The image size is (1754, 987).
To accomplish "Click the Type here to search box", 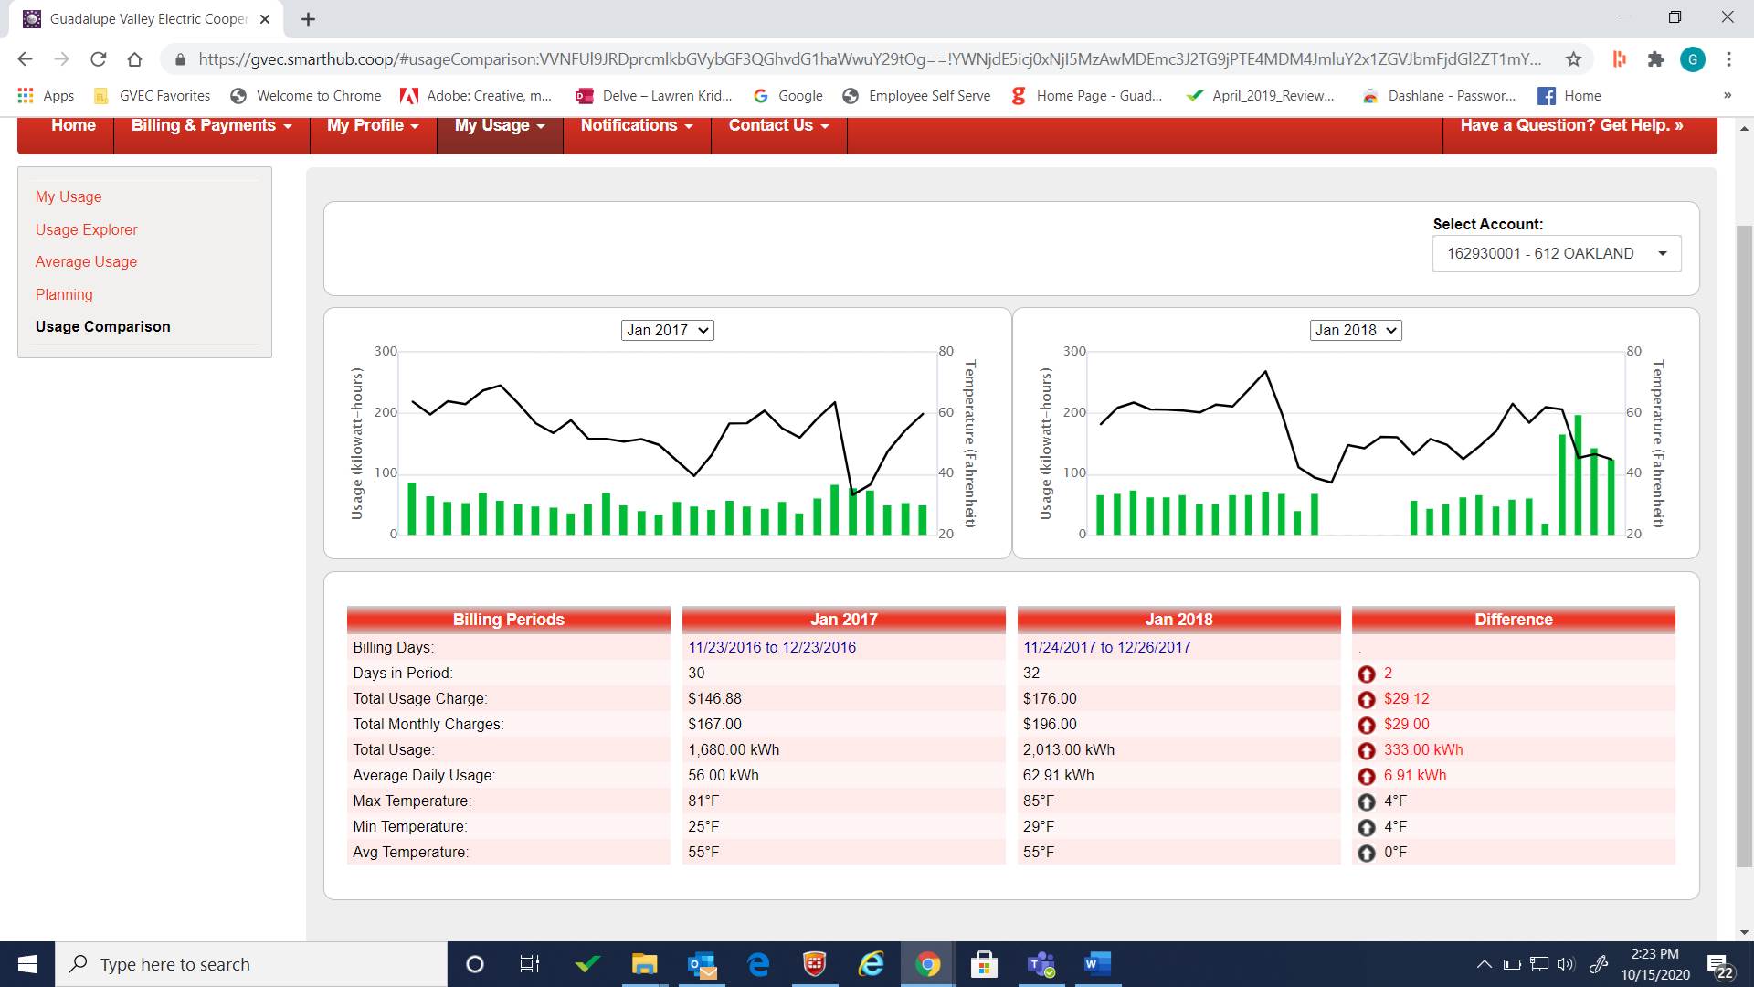I will click(x=251, y=964).
